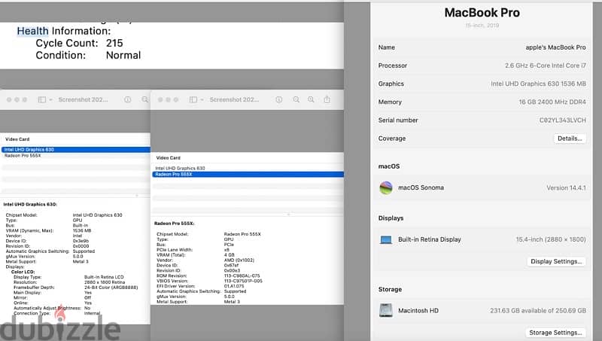Click Condition value Normal
The image size is (602, 341).
[x=123, y=55]
